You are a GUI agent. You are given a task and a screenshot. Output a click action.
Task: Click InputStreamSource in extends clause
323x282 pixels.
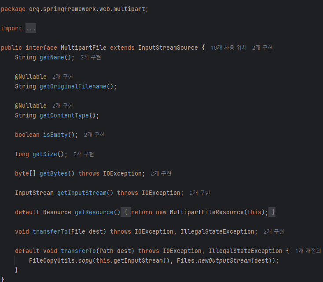tap(168, 48)
